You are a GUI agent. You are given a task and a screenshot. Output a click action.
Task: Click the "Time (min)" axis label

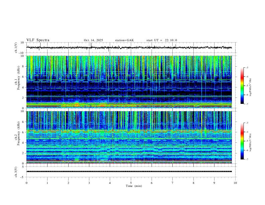coord(134,186)
